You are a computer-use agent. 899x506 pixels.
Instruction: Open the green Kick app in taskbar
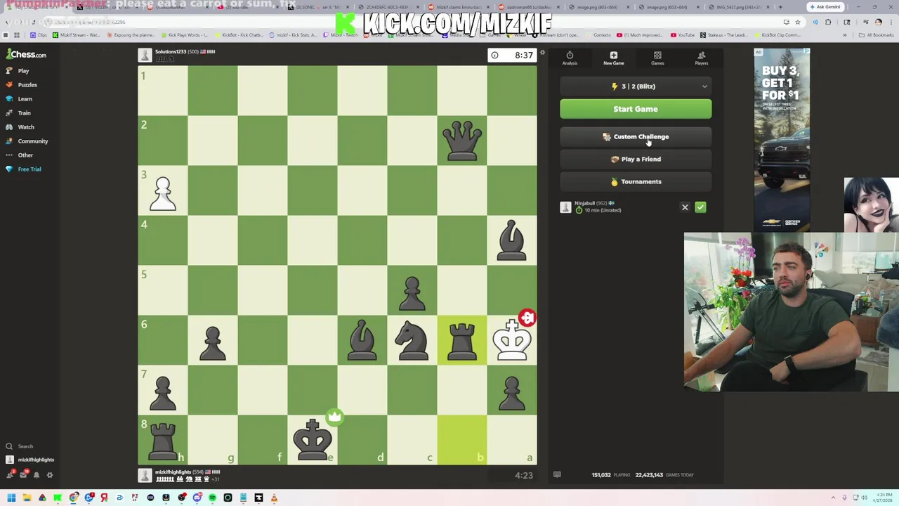(x=58, y=498)
